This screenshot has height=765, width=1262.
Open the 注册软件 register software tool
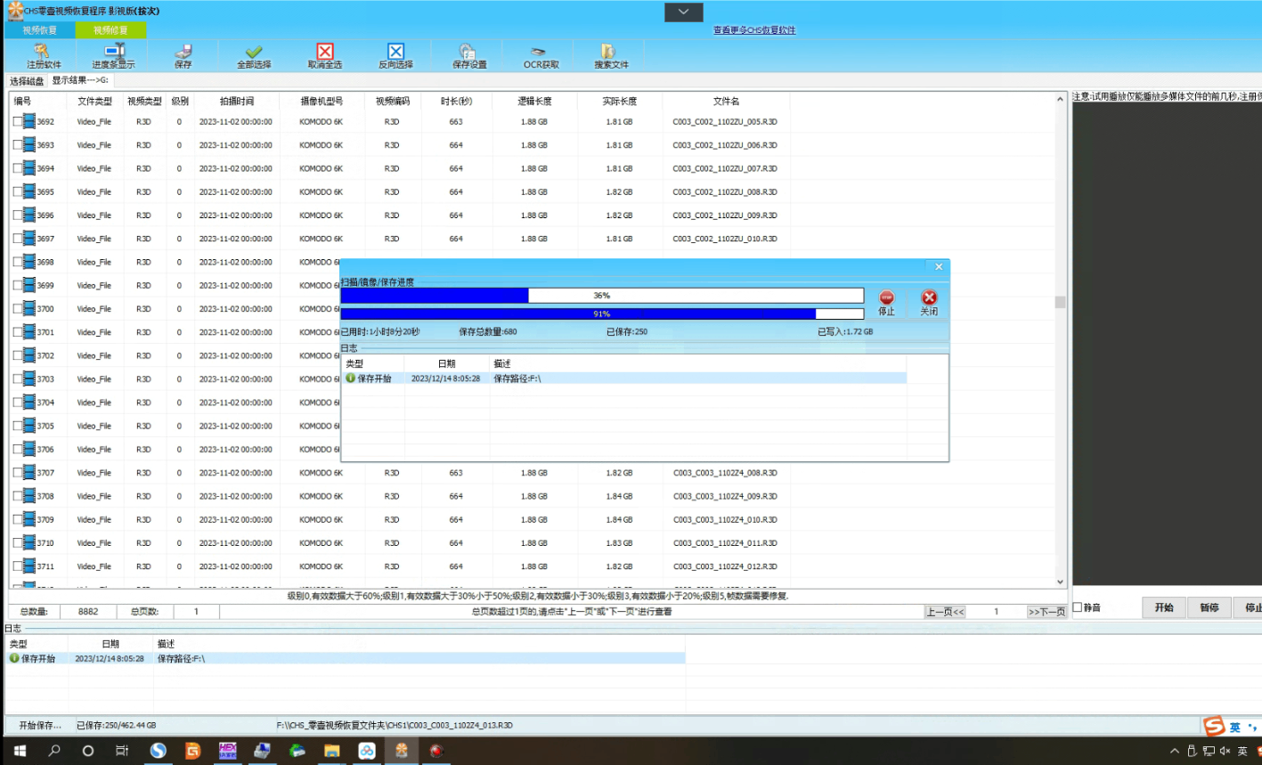coord(43,55)
